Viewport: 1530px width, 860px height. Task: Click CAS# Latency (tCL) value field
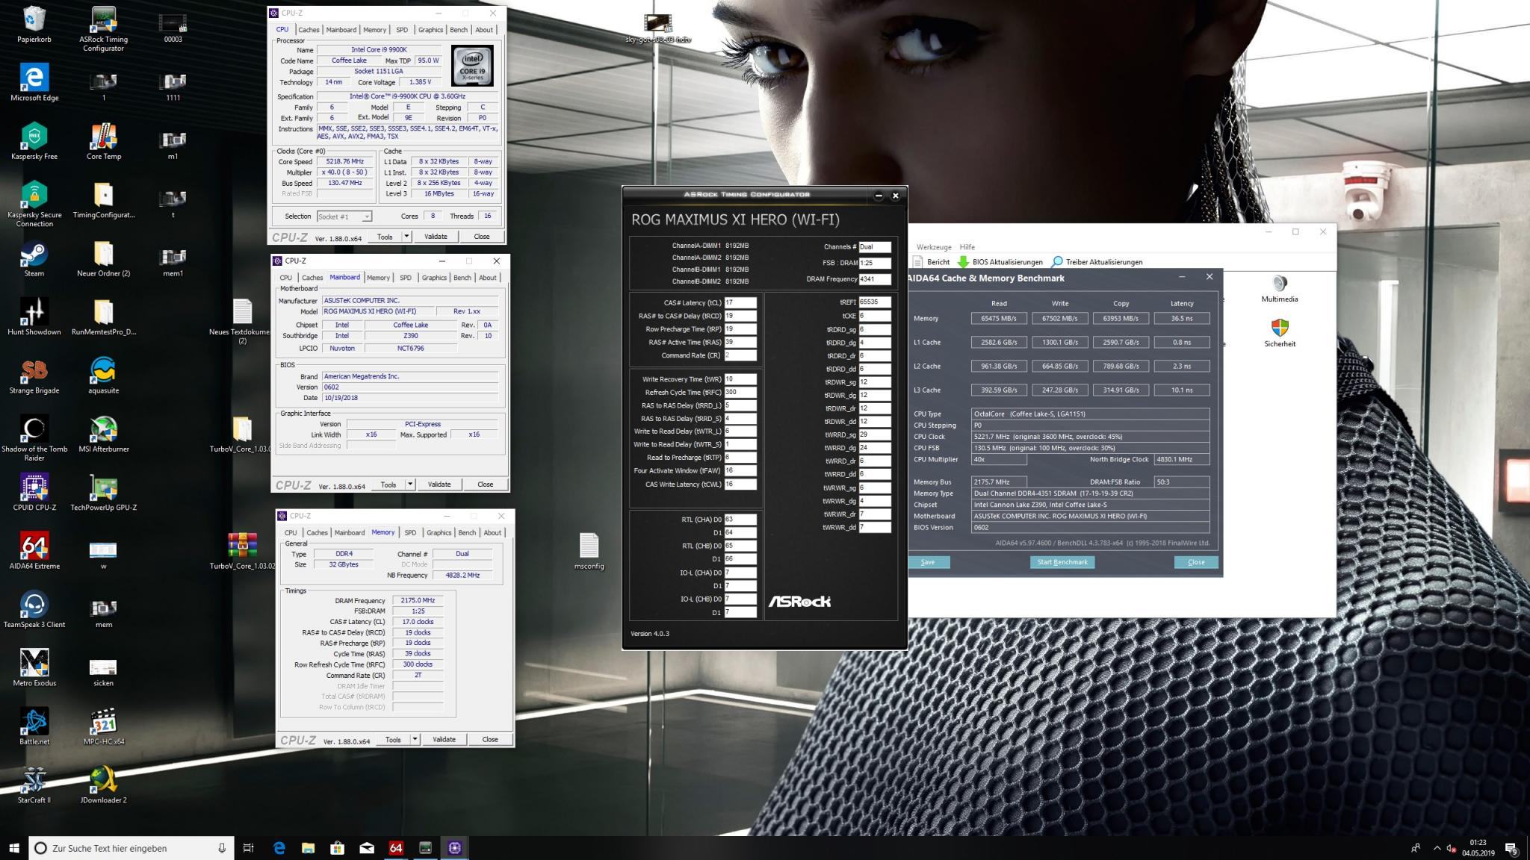pos(740,303)
